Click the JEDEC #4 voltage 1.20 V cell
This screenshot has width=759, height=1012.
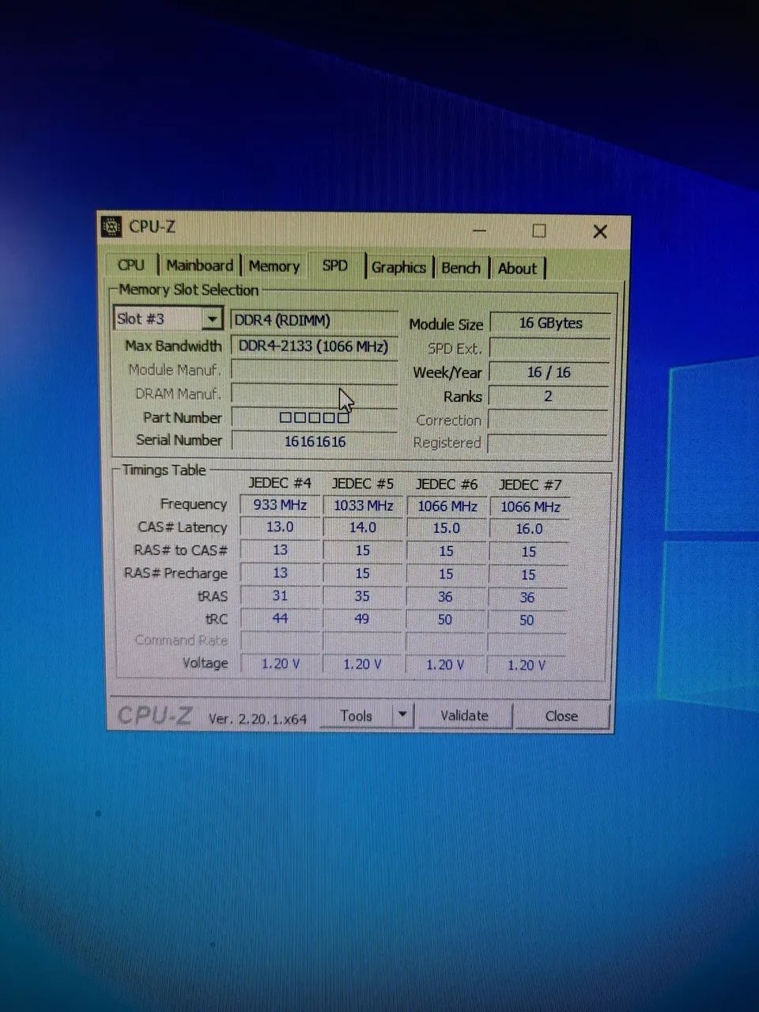pyautogui.click(x=280, y=663)
